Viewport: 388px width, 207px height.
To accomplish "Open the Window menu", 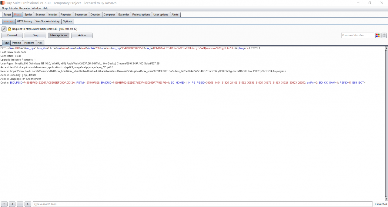I will (36, 8).
